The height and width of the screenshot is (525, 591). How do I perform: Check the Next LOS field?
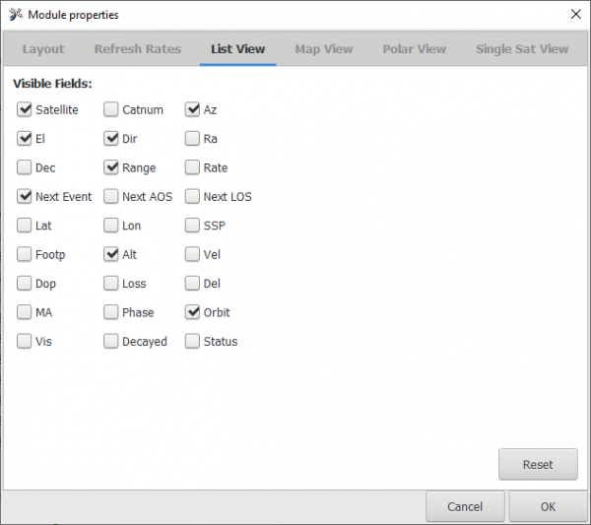(x=193, y=197)
